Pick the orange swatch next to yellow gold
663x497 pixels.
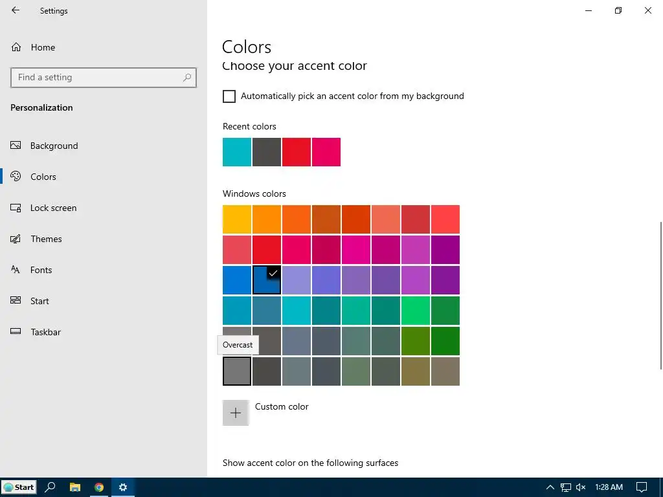pos(266,219)
